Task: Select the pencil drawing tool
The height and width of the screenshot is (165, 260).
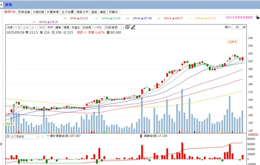Action: (x=133, y=27)
